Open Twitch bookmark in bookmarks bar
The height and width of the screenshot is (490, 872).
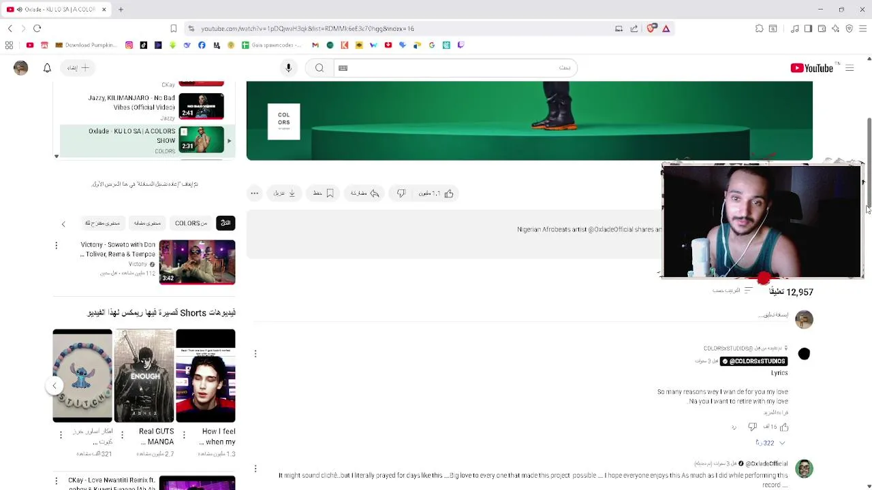pyautogui.click(x=461, y=45)
